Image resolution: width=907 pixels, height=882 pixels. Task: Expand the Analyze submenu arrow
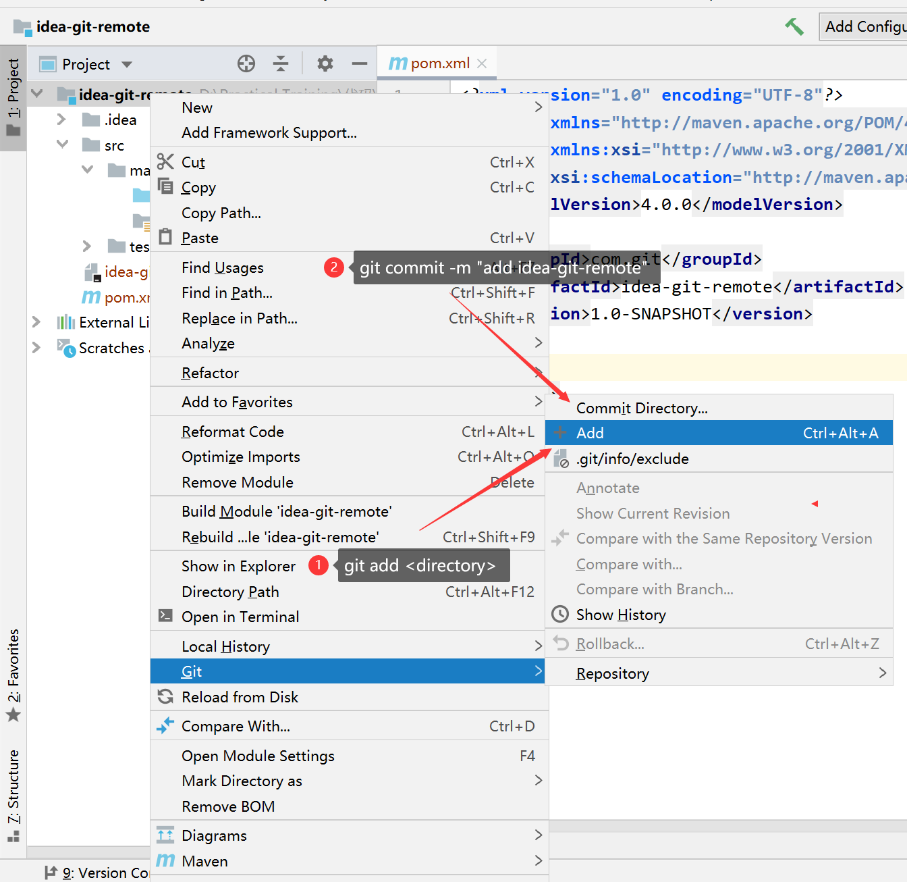pos(538,343)
